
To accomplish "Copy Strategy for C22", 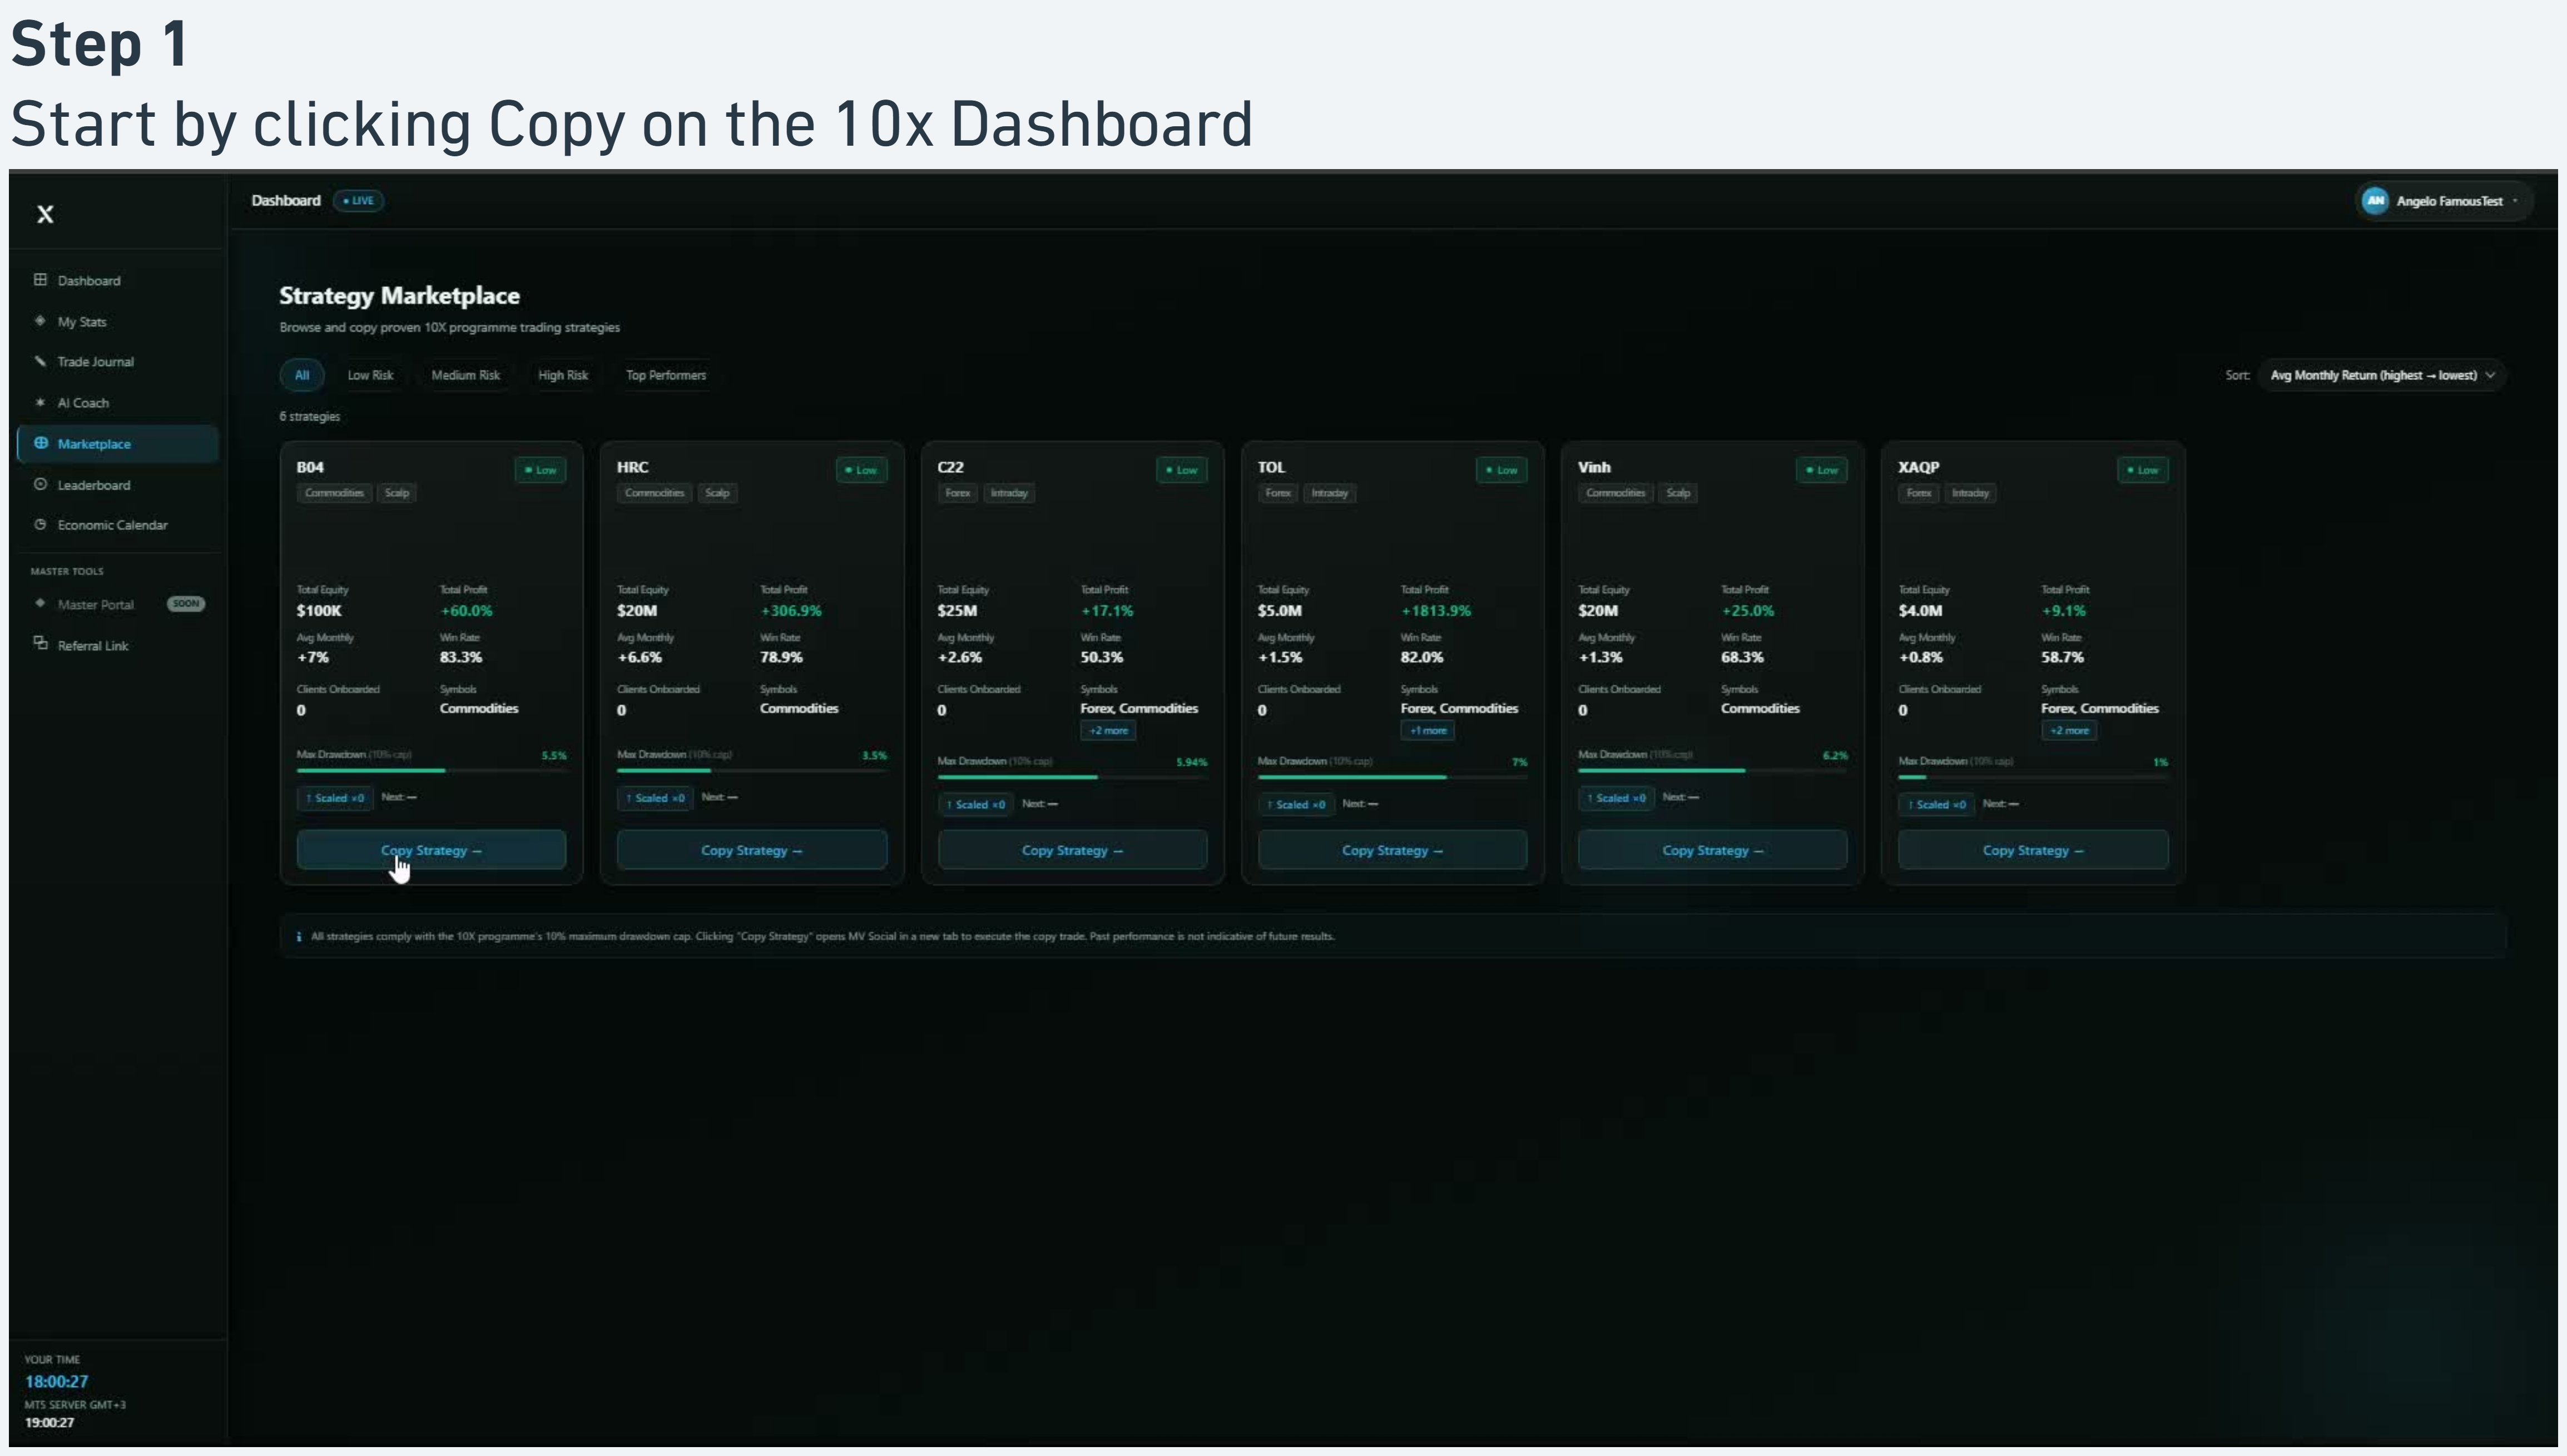I will (1073, 850).
